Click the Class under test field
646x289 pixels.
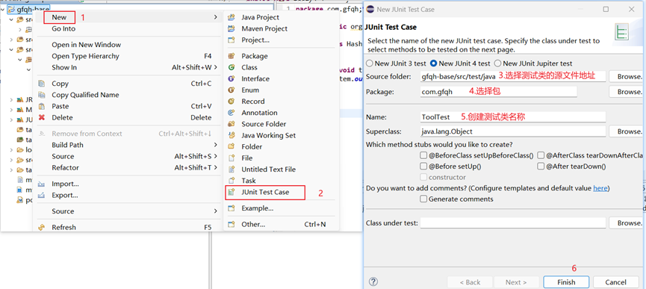click(513, 223)
